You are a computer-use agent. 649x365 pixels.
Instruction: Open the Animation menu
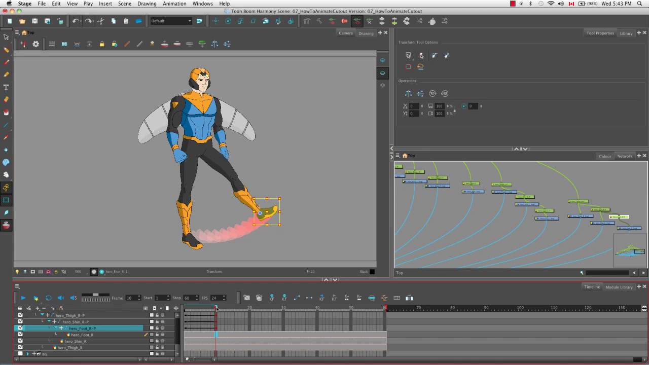pos(174,4)
